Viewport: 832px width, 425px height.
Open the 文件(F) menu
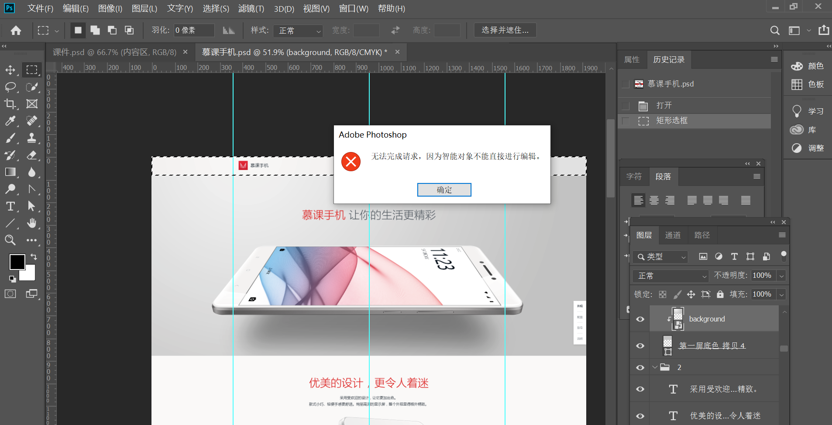(40, 8)
